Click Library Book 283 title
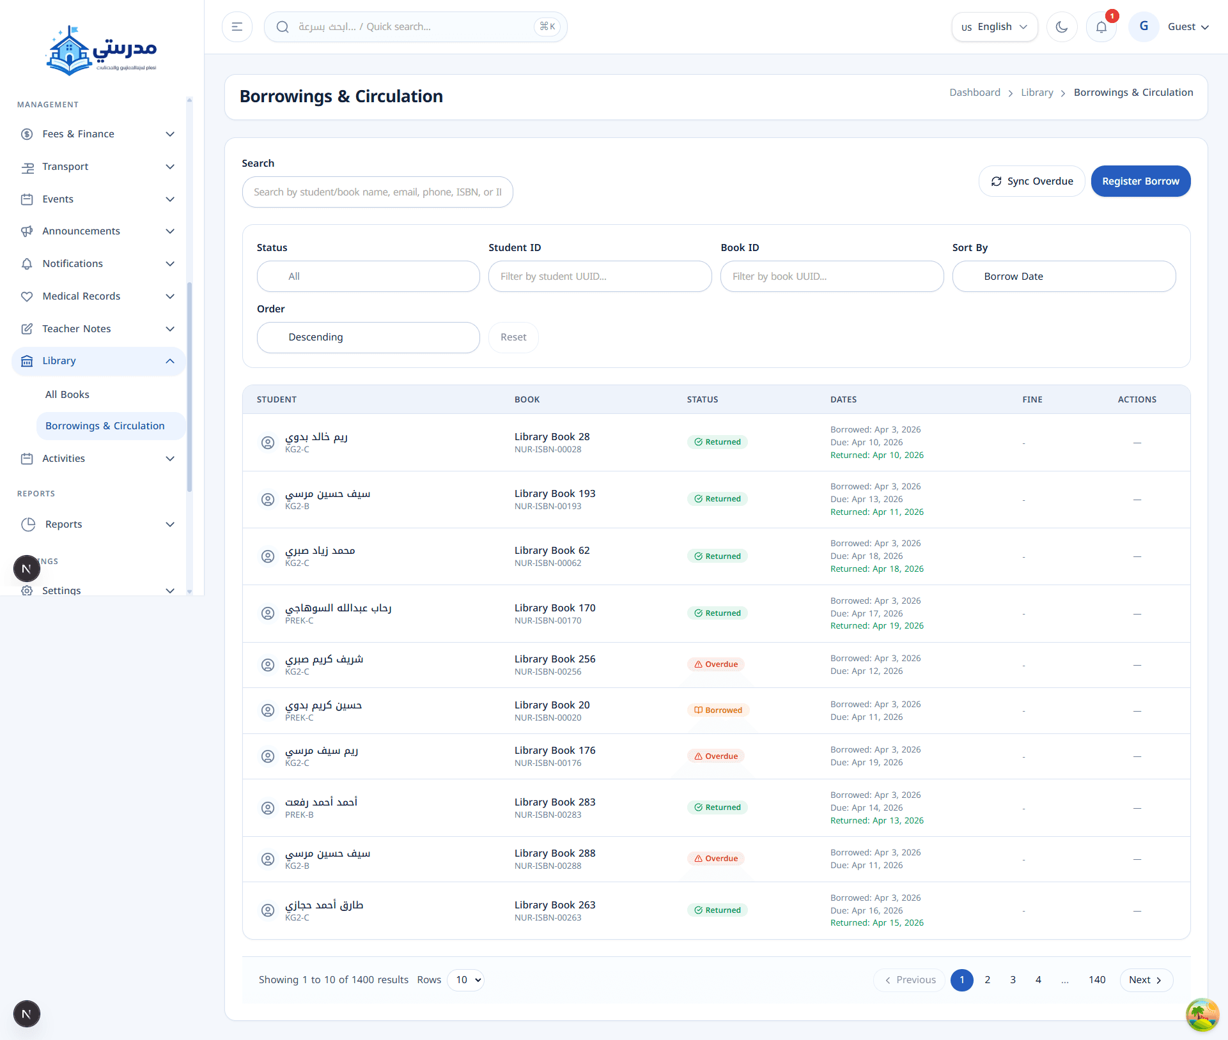The height and width of the screenshot is (1040, 1228). pyautogui.click(x=555, y=802)
